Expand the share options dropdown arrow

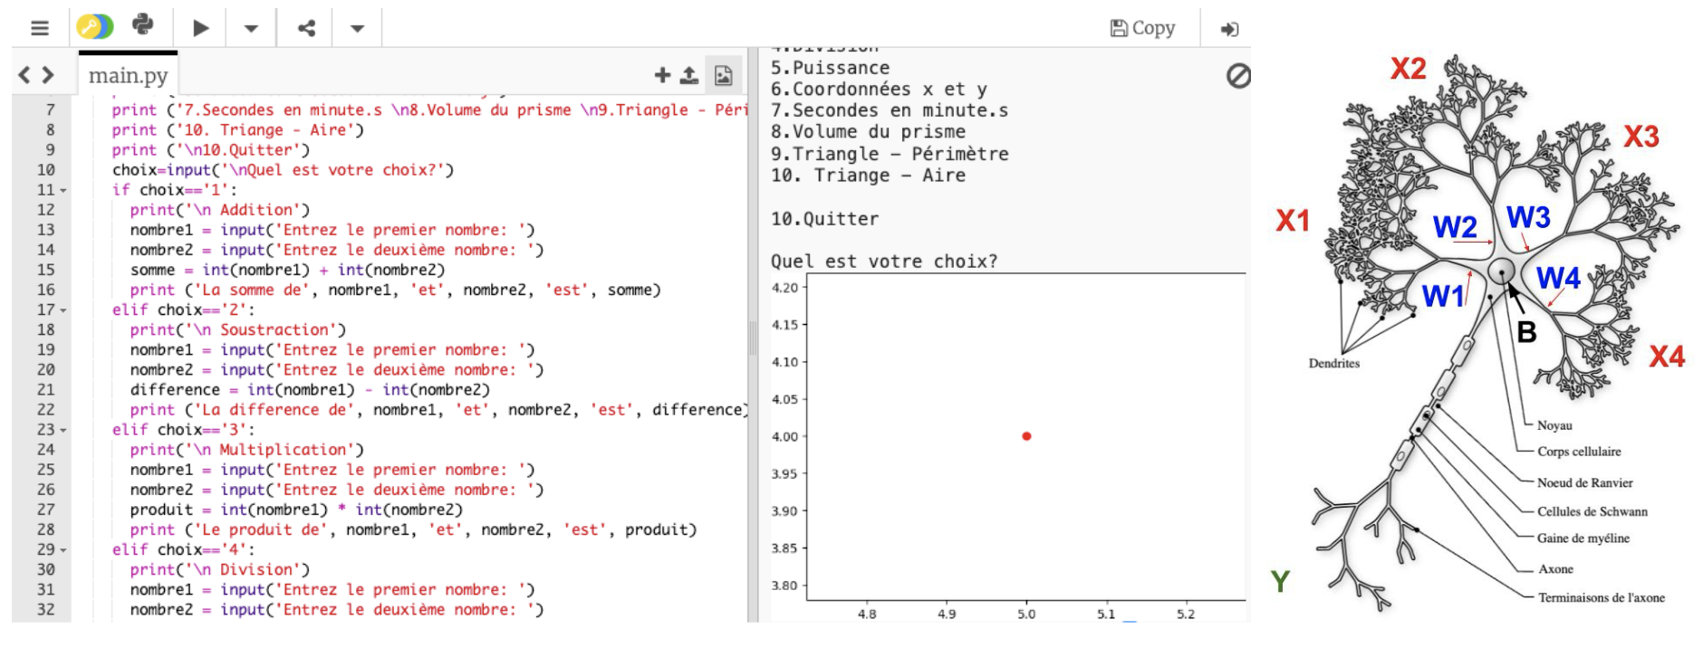(x=357, y=28)
